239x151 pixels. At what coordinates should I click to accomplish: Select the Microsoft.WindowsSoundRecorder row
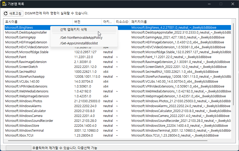click(118, 121)
